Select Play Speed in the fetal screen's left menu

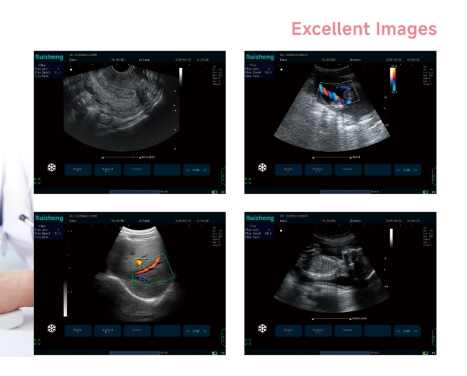(x=258, y=233)
